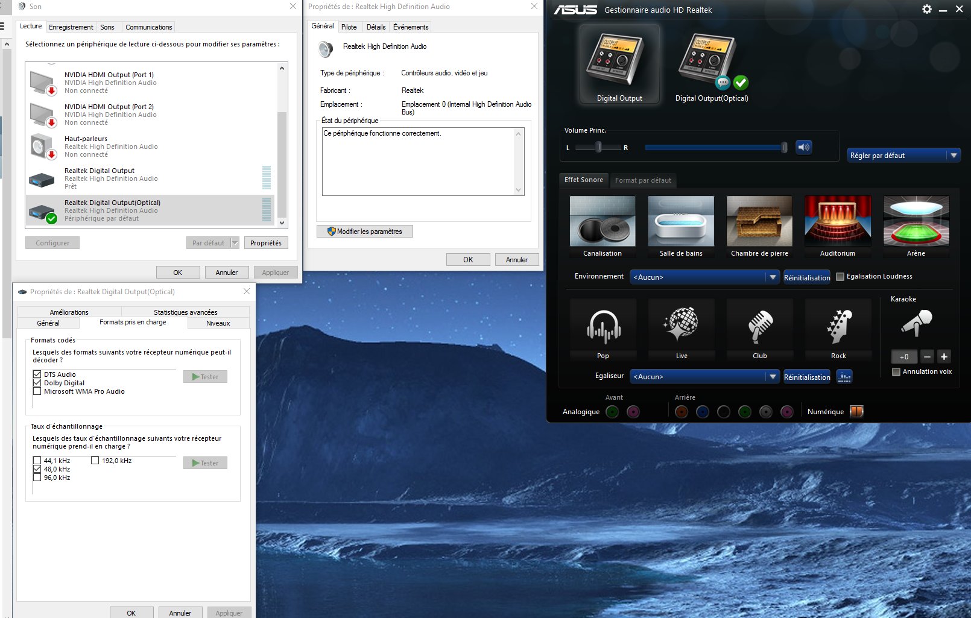Click the chat bubble badge on Optical output
Viewport: 971px width, 618px height.
point(723,83)
